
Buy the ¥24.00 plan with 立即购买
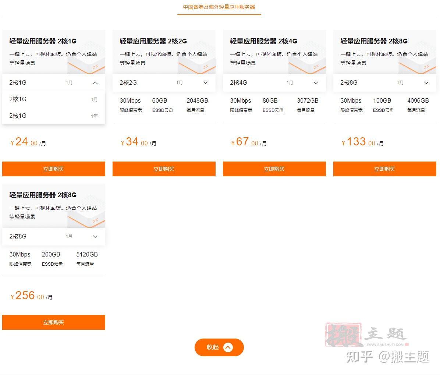[54, 169]
